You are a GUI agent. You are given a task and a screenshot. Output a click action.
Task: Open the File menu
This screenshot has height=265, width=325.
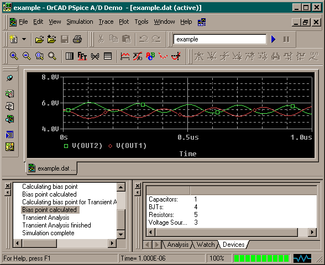point(23,22)
